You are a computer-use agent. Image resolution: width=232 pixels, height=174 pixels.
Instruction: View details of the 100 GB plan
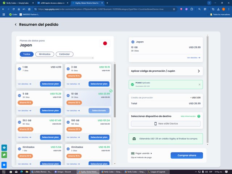click(73, 137)
